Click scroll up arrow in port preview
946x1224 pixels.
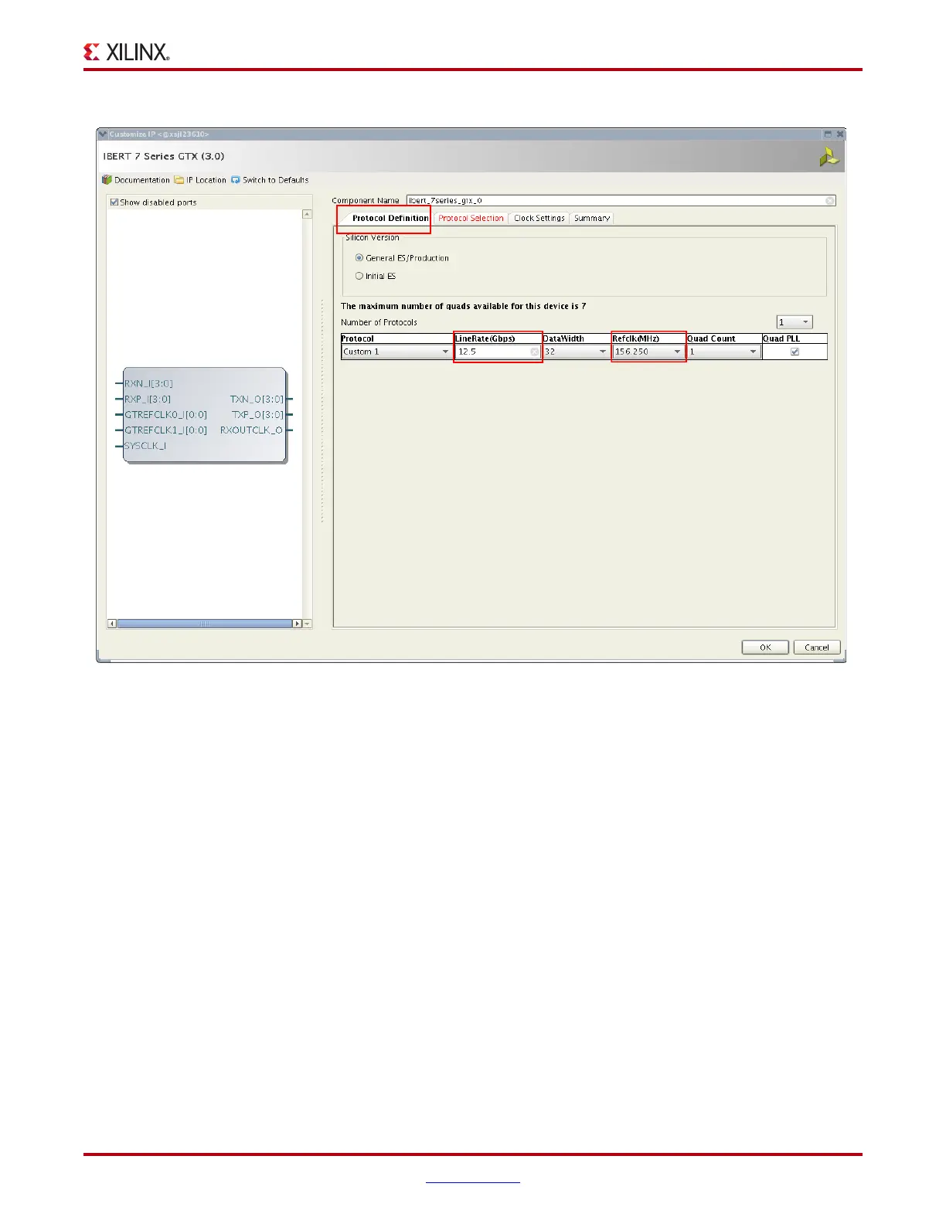tap(307, 214)
